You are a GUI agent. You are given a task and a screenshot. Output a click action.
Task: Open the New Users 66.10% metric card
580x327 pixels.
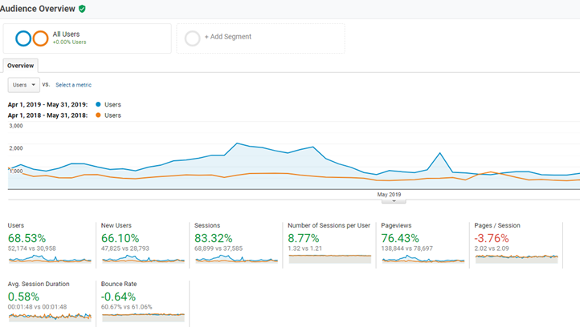coord(120,238)
